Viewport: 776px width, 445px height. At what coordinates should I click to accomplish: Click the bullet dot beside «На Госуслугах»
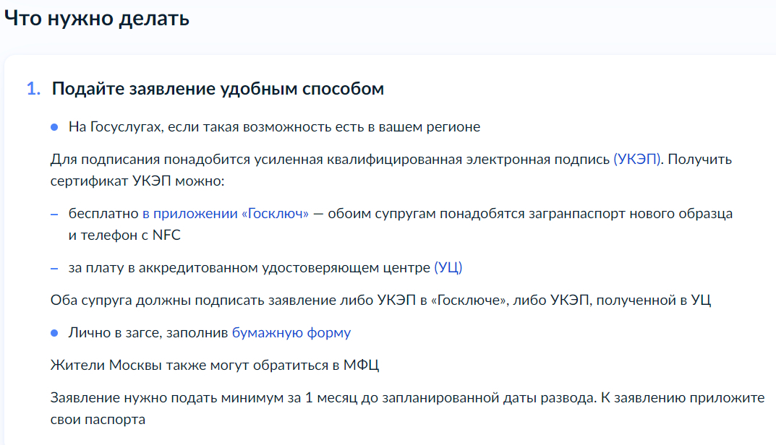tap(54, 127)
